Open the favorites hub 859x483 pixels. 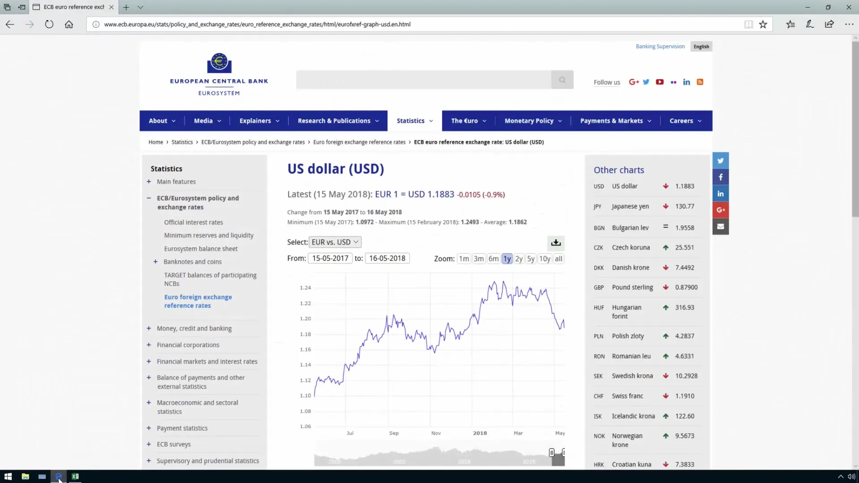791,24
